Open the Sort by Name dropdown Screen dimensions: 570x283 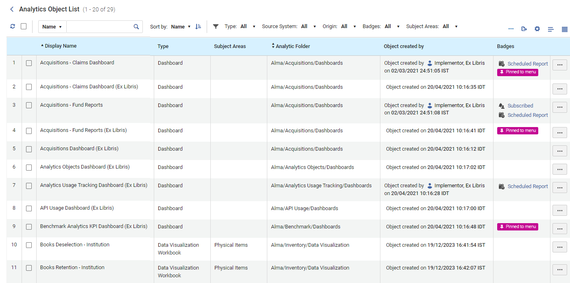(x=181, y=26)
